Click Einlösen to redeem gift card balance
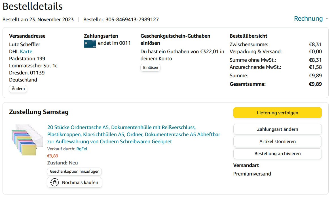Screen dimensions: 332x199 (x=150, y=68)
